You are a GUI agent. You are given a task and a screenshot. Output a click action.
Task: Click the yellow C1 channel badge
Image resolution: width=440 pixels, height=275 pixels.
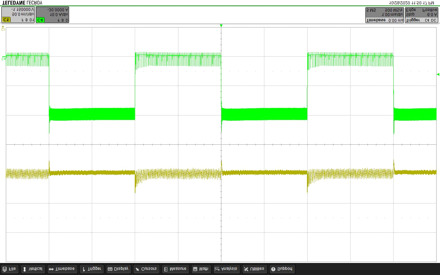pyautogui.click(x=6, y=20)
